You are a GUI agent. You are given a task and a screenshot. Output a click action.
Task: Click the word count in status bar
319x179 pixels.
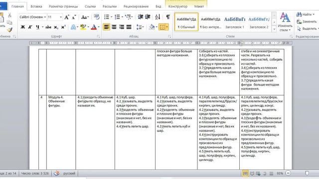click(x=35, y=174)
